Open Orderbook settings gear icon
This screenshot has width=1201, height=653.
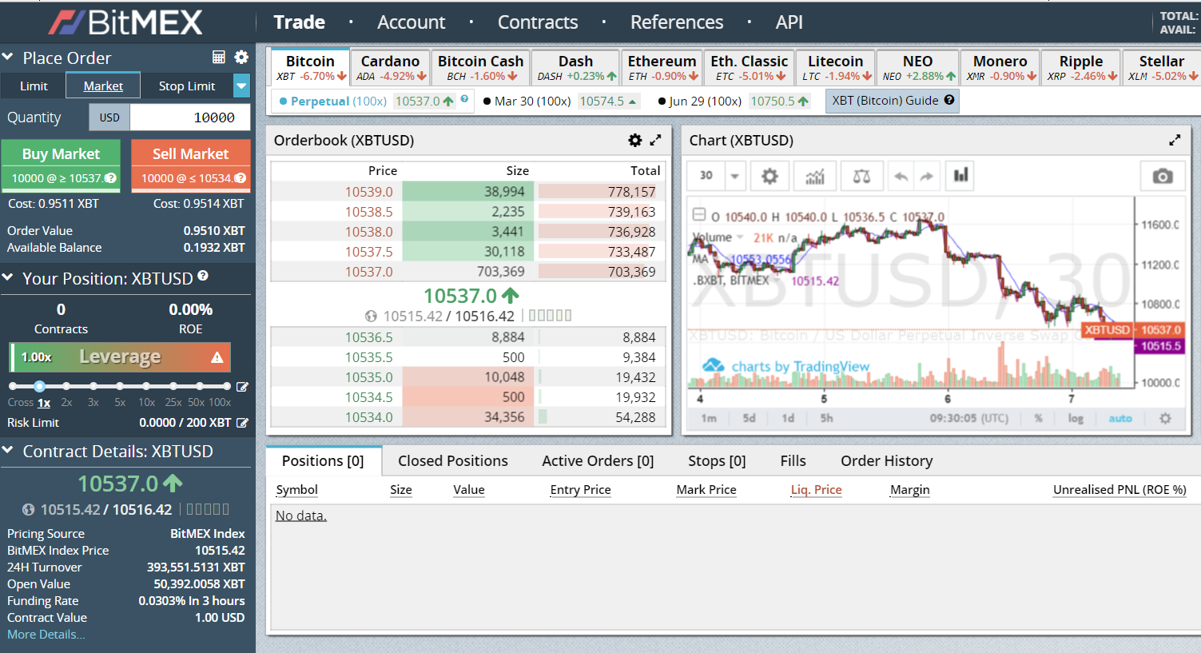[x=635, y=140]
